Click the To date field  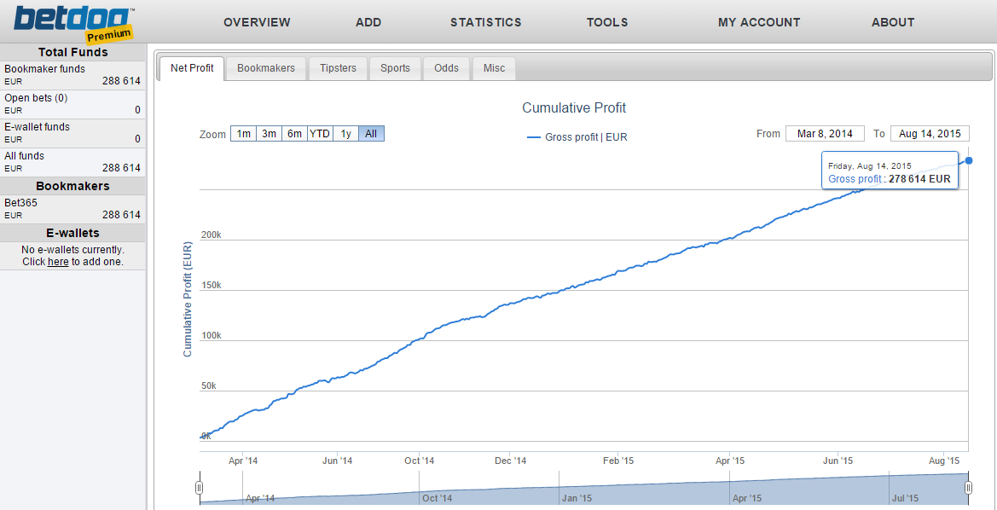pyautogui.click(x=930, y=134)
